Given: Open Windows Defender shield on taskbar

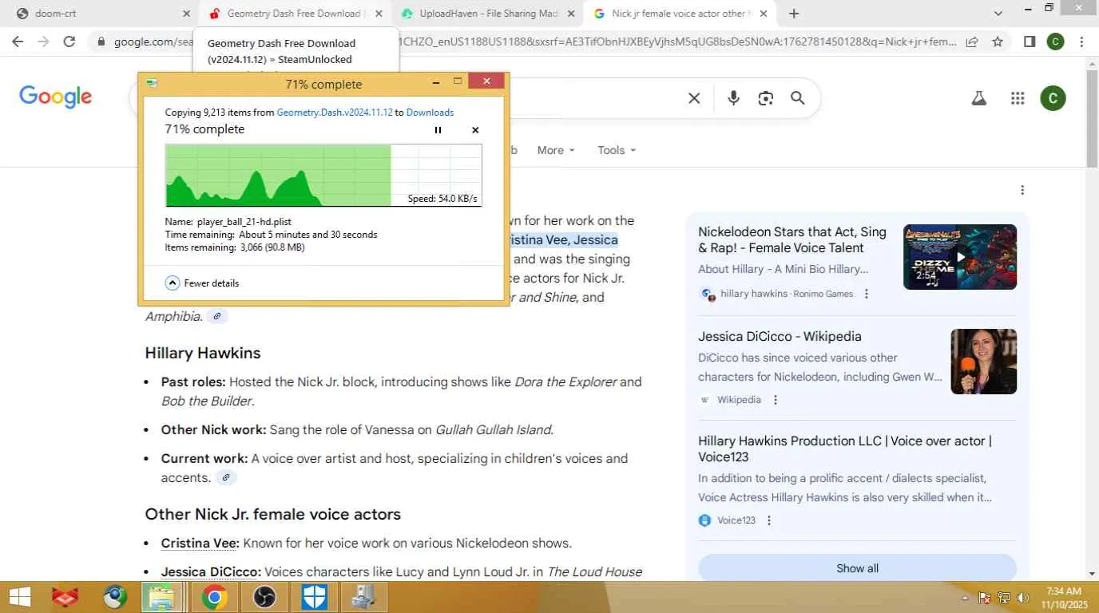Looking at the screenshot, I should click(314, 597).
